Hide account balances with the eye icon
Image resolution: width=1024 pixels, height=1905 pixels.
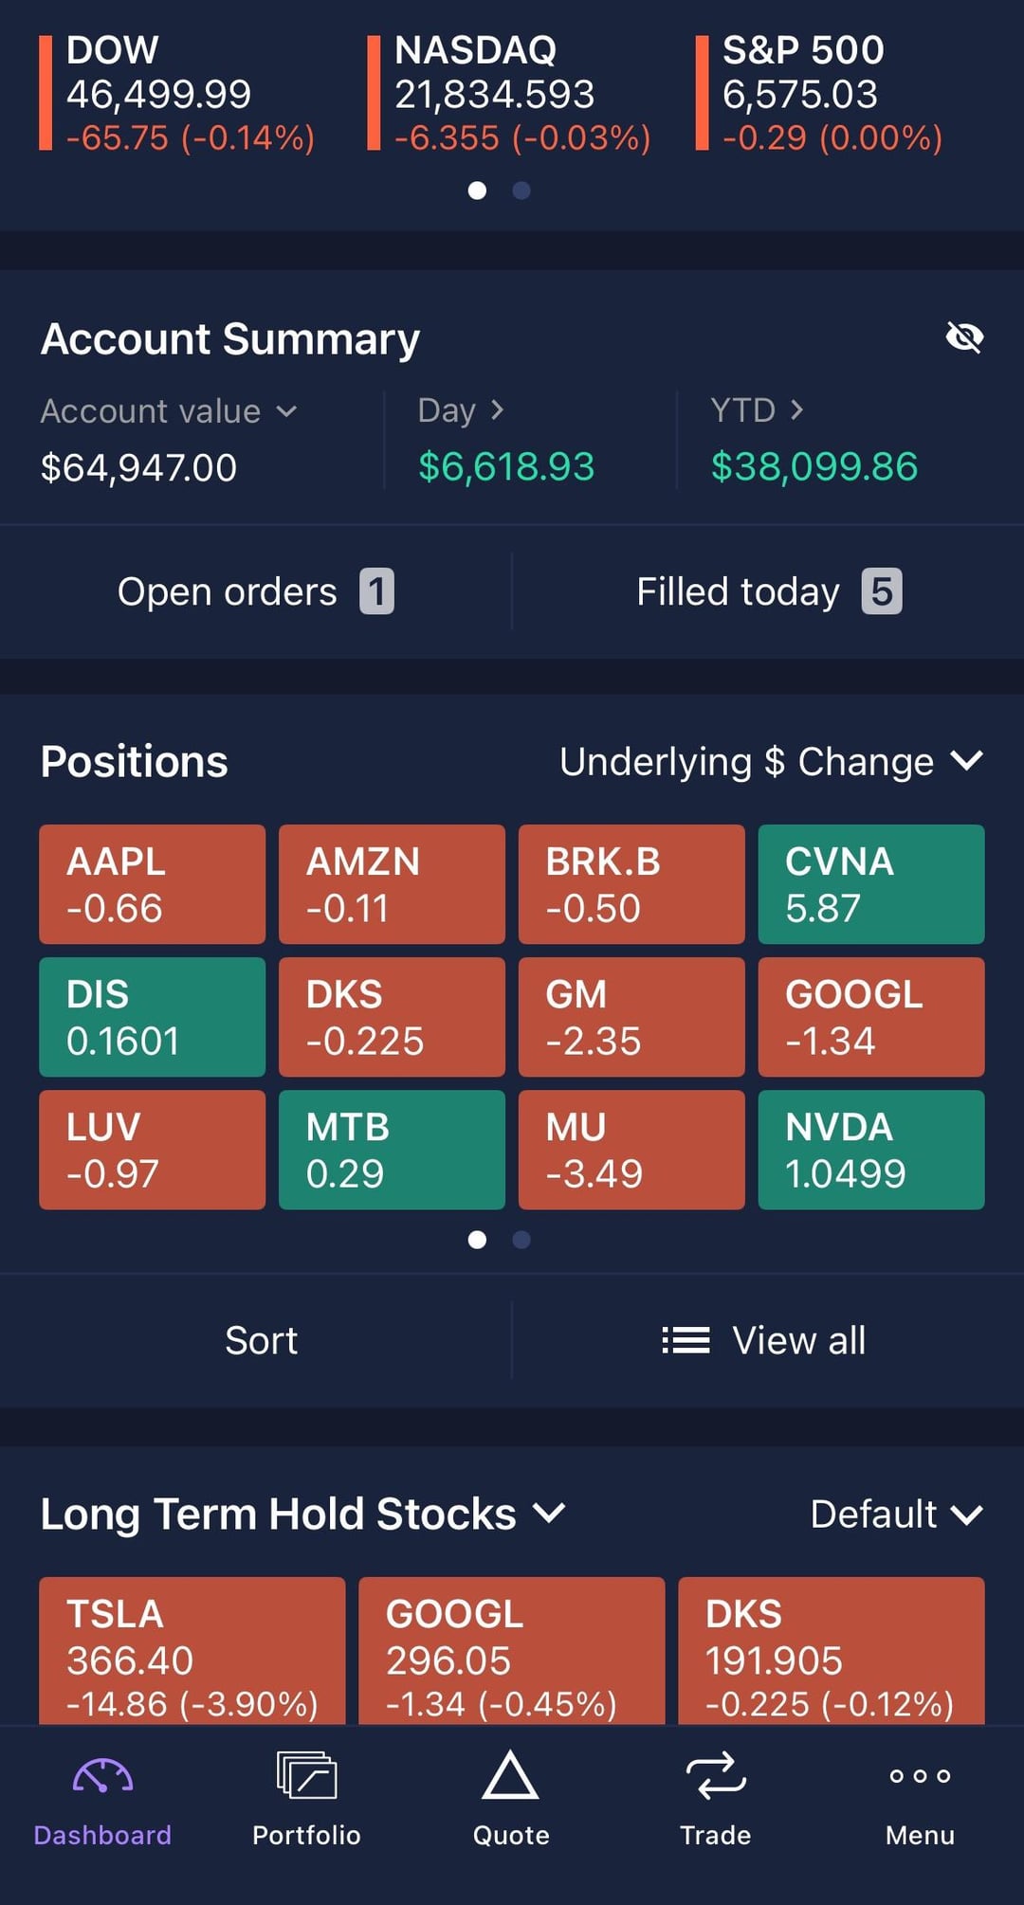coord(964,336)
